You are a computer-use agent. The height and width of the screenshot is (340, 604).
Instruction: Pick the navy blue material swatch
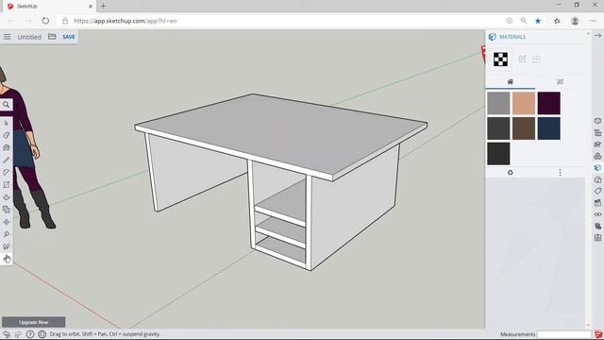point(549,128)
